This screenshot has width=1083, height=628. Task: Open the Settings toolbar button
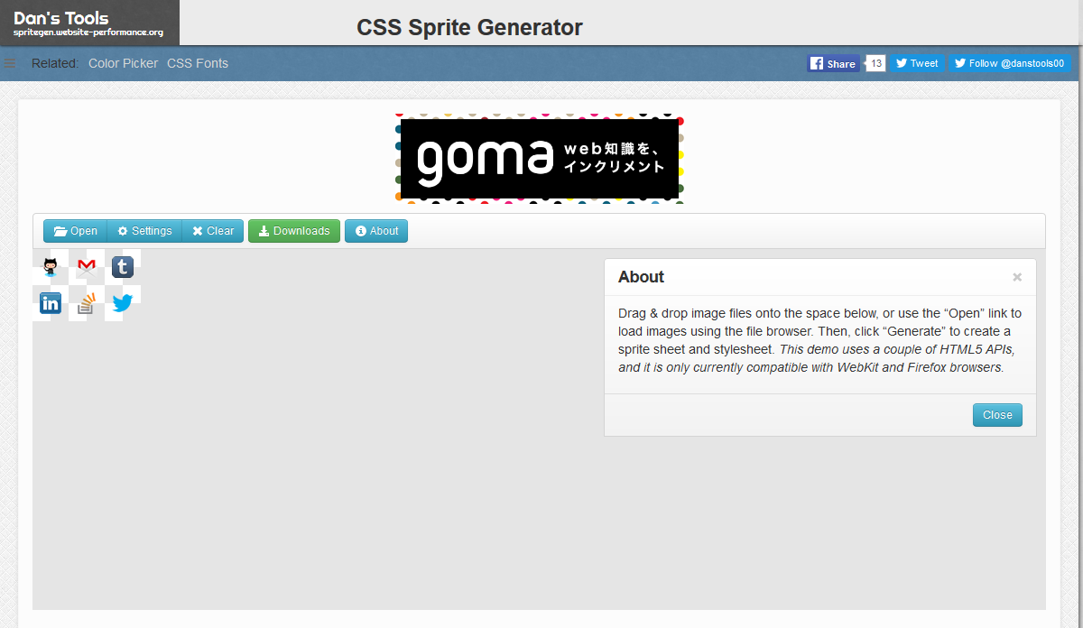tap(144, 231)
